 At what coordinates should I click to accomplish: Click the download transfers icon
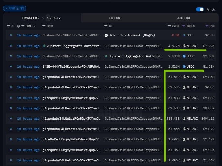pyautogui.click(x=214, y=9)
